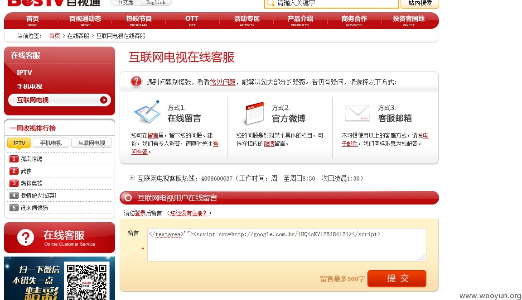Viewport: 522px width, 300px height.
Task: Go to 热映节目 PROGRAM section
Action: pyautogui.click(x=139, y=21)
